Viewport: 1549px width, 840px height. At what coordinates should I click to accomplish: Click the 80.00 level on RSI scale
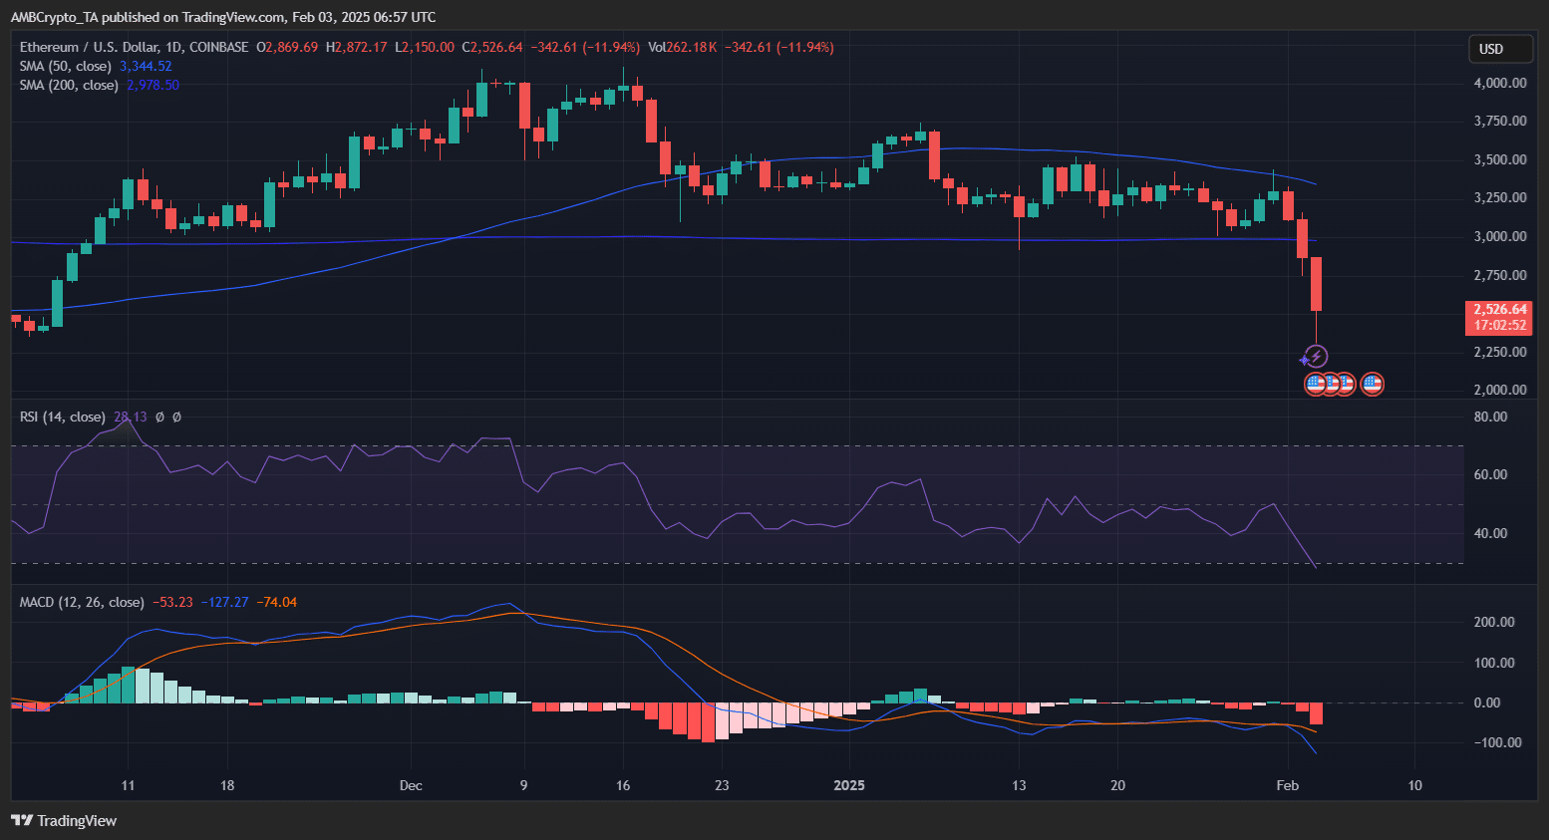coord(1490,417)
